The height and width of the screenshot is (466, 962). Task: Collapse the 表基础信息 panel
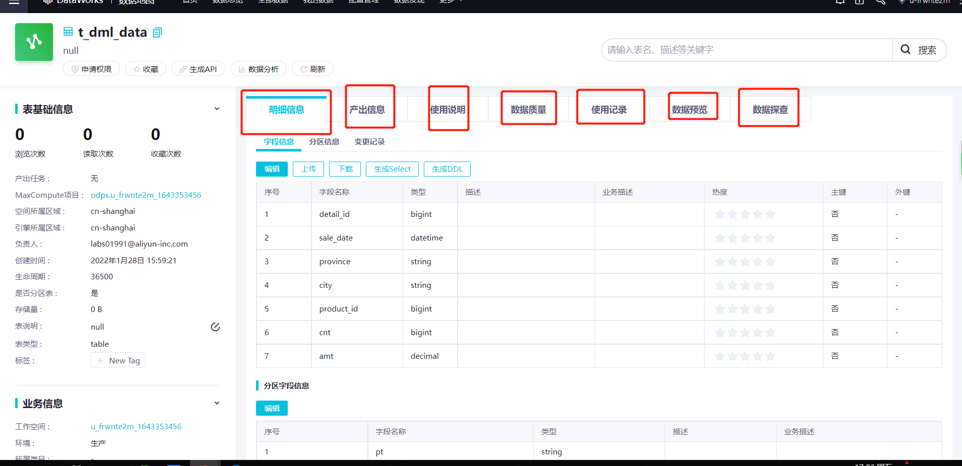[217, 108]
